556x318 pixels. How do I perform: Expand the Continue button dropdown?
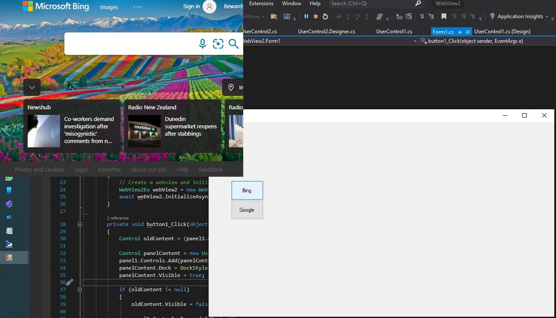262,16
